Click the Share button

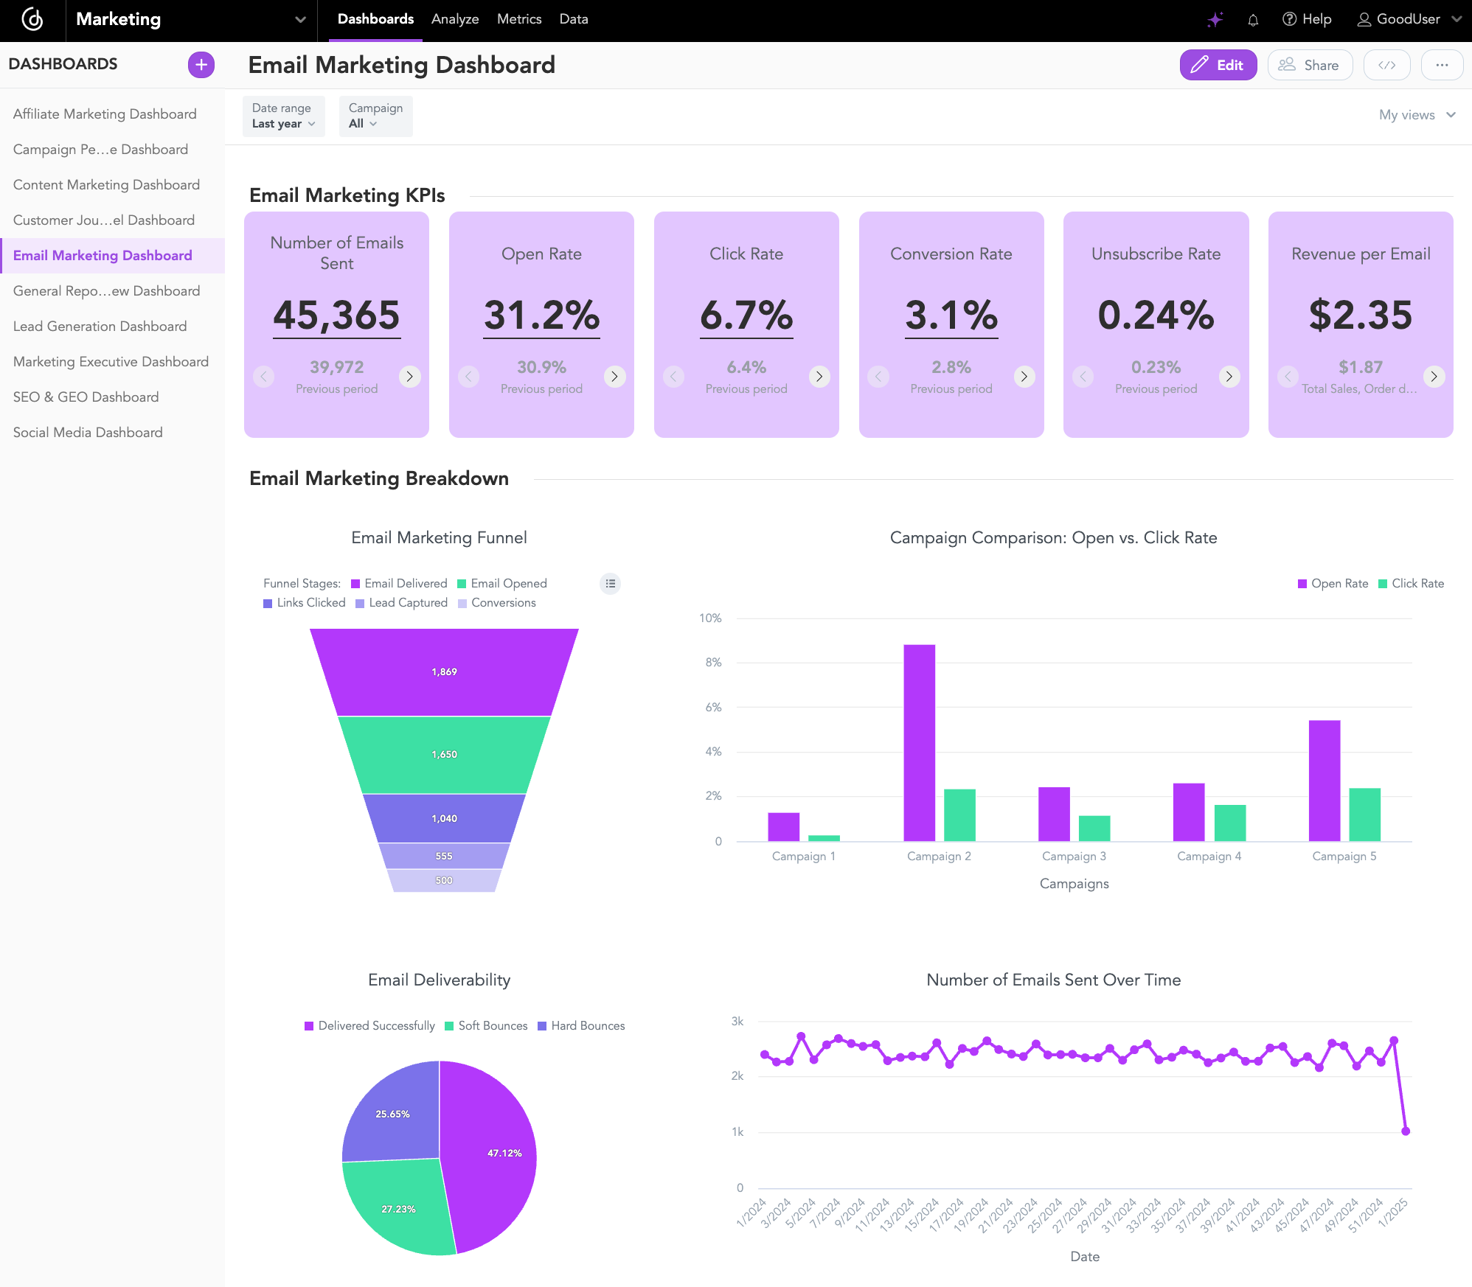pos(1310,65)
